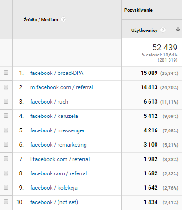Open help icon next to Użytkownicy
Viewport: 182px width, 210px height.
click(162, 30)
